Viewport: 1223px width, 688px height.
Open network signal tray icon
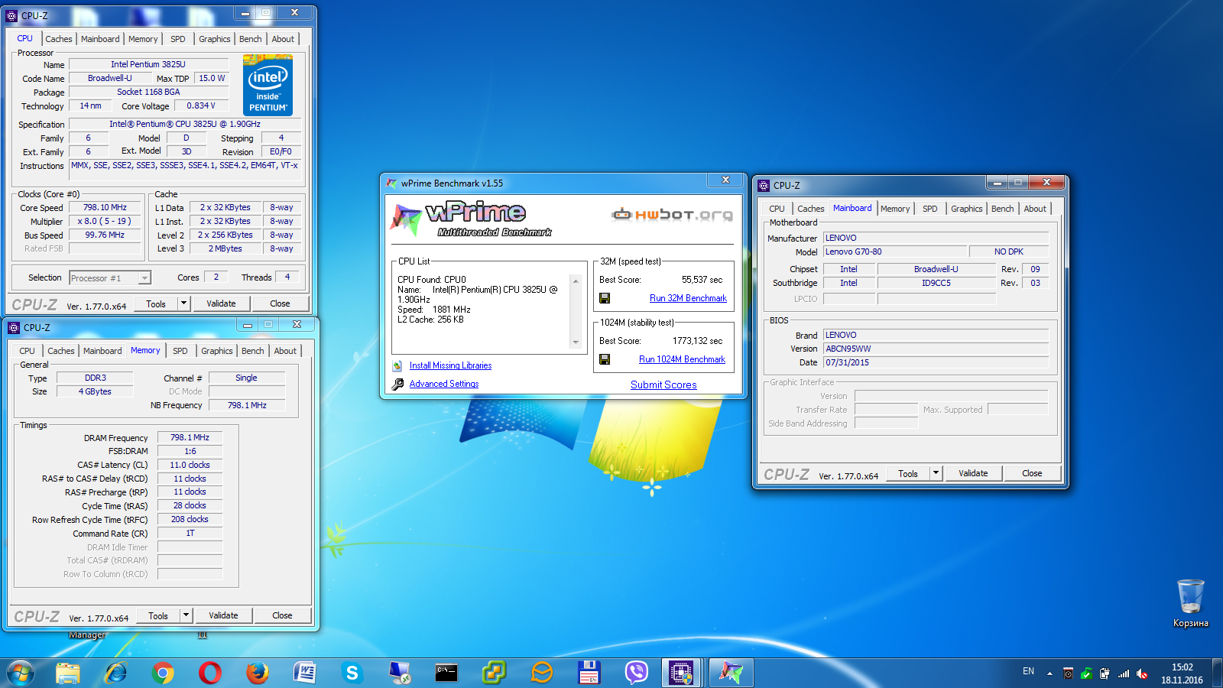[x=1124, y=673]
